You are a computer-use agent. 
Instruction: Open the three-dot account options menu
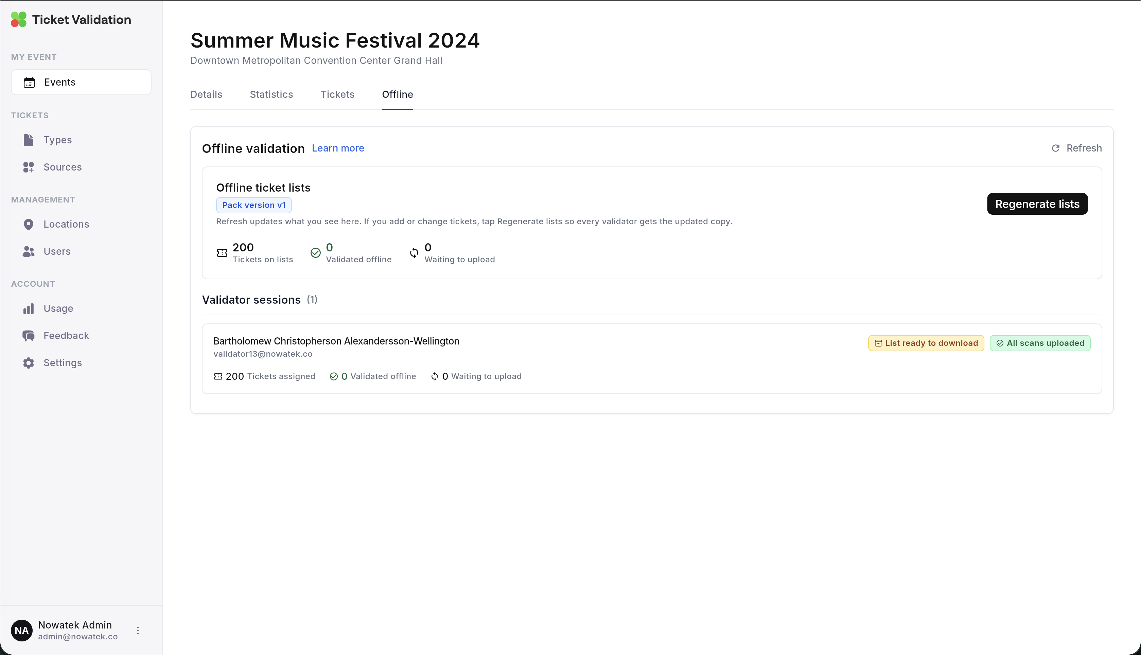coord(138,630)
